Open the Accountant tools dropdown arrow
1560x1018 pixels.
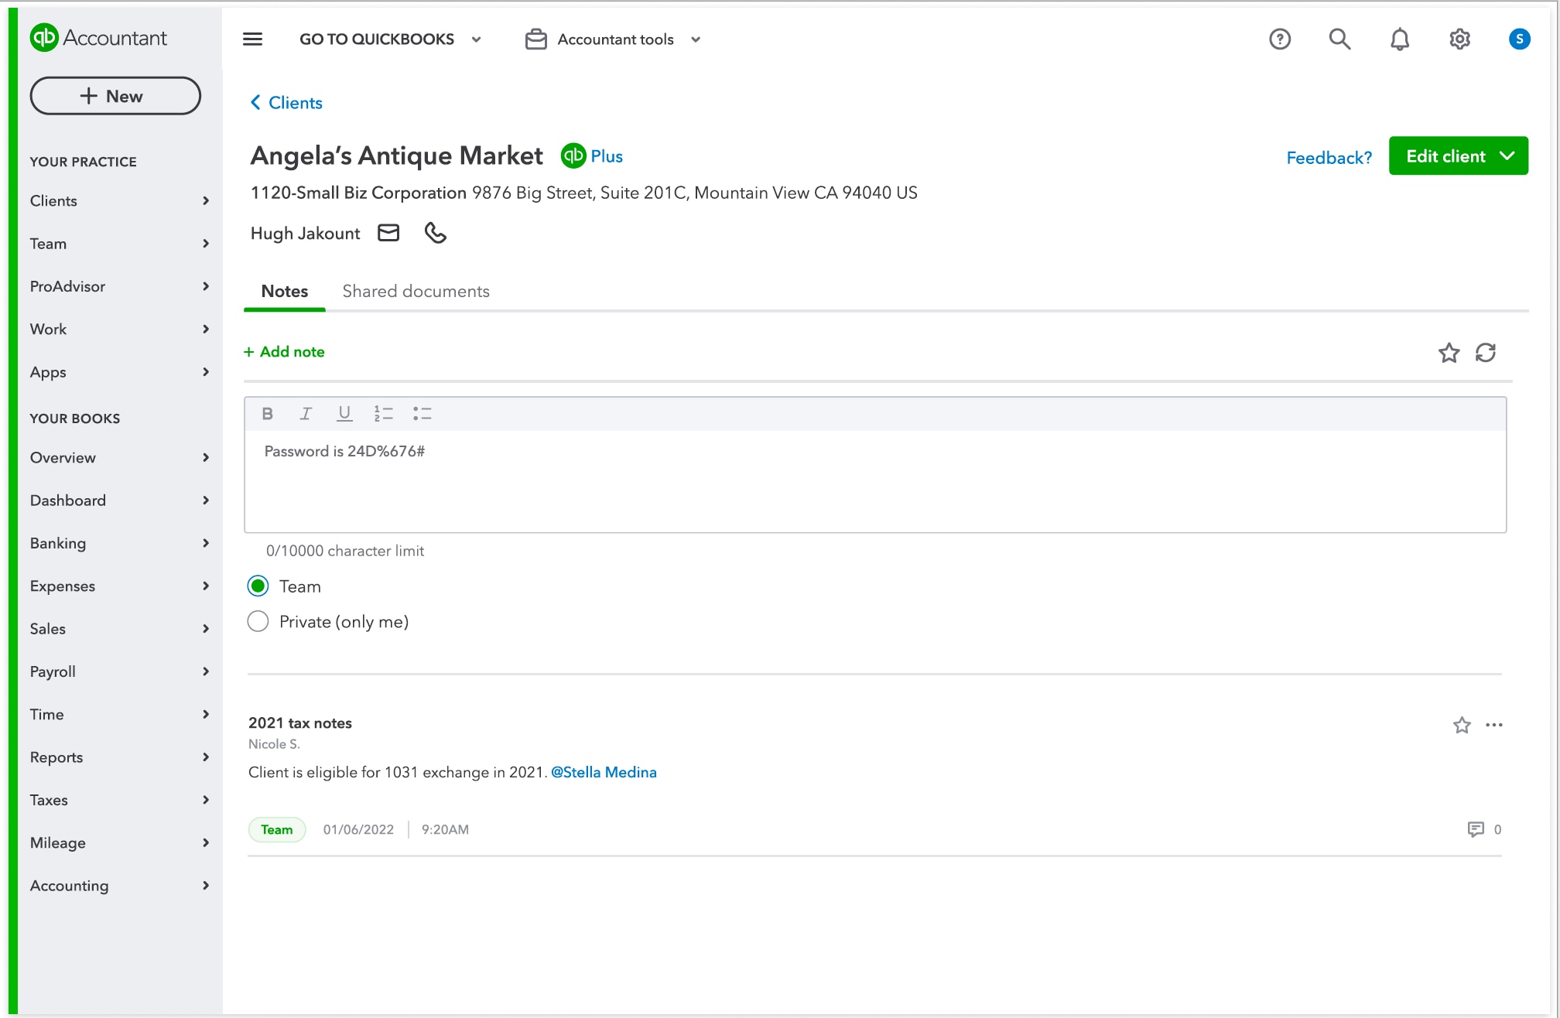(x=696, y=39)
